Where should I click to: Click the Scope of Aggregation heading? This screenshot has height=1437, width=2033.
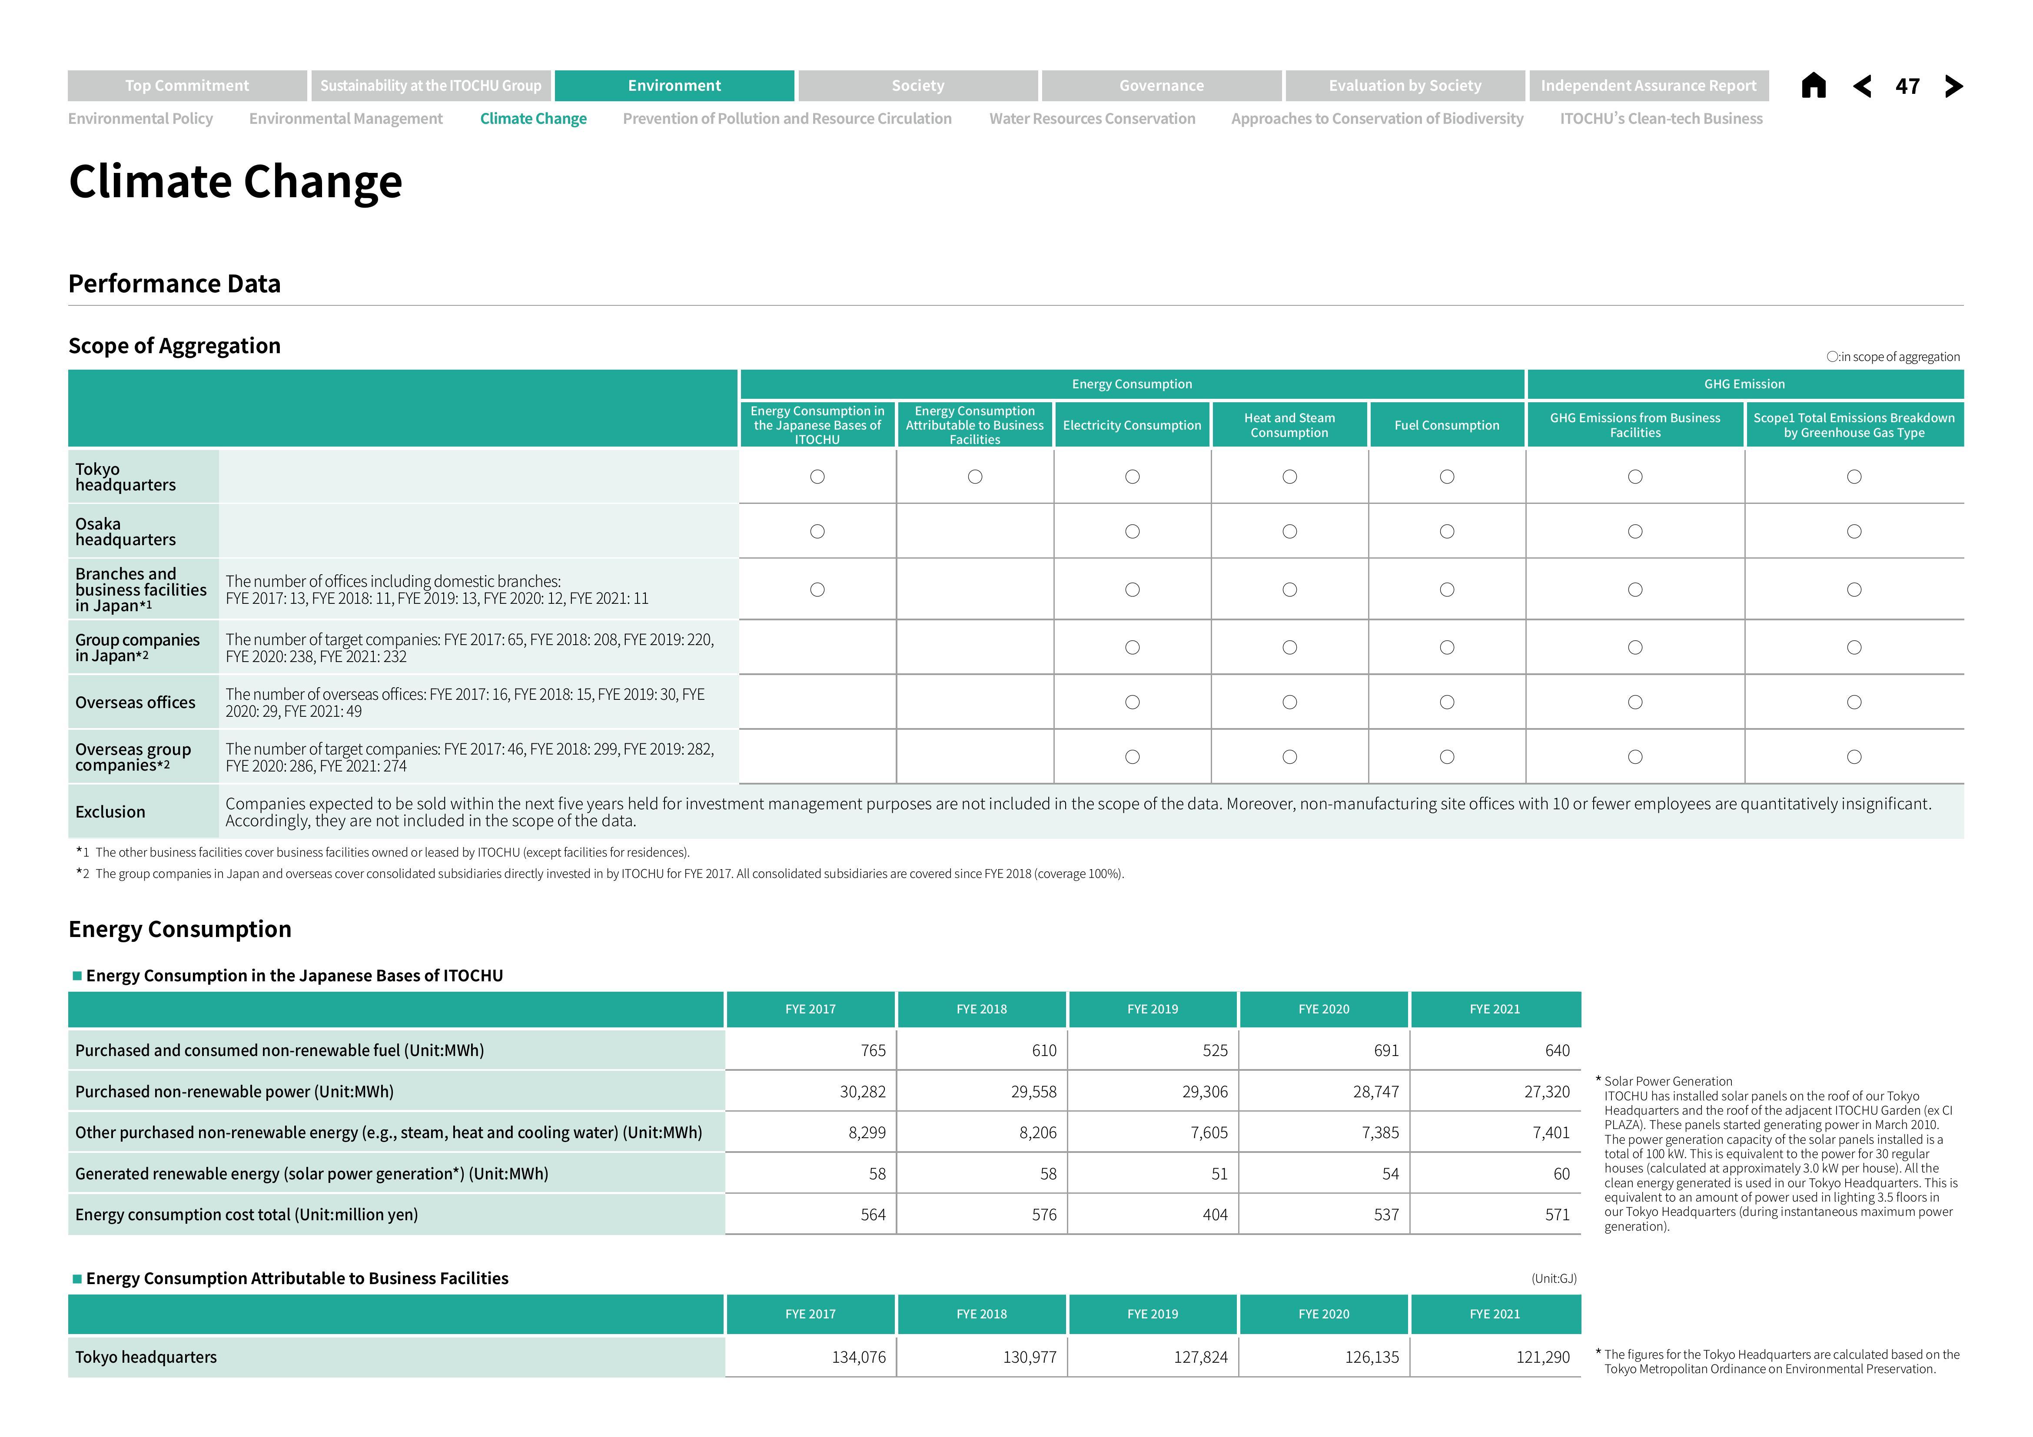pos(174,345)
